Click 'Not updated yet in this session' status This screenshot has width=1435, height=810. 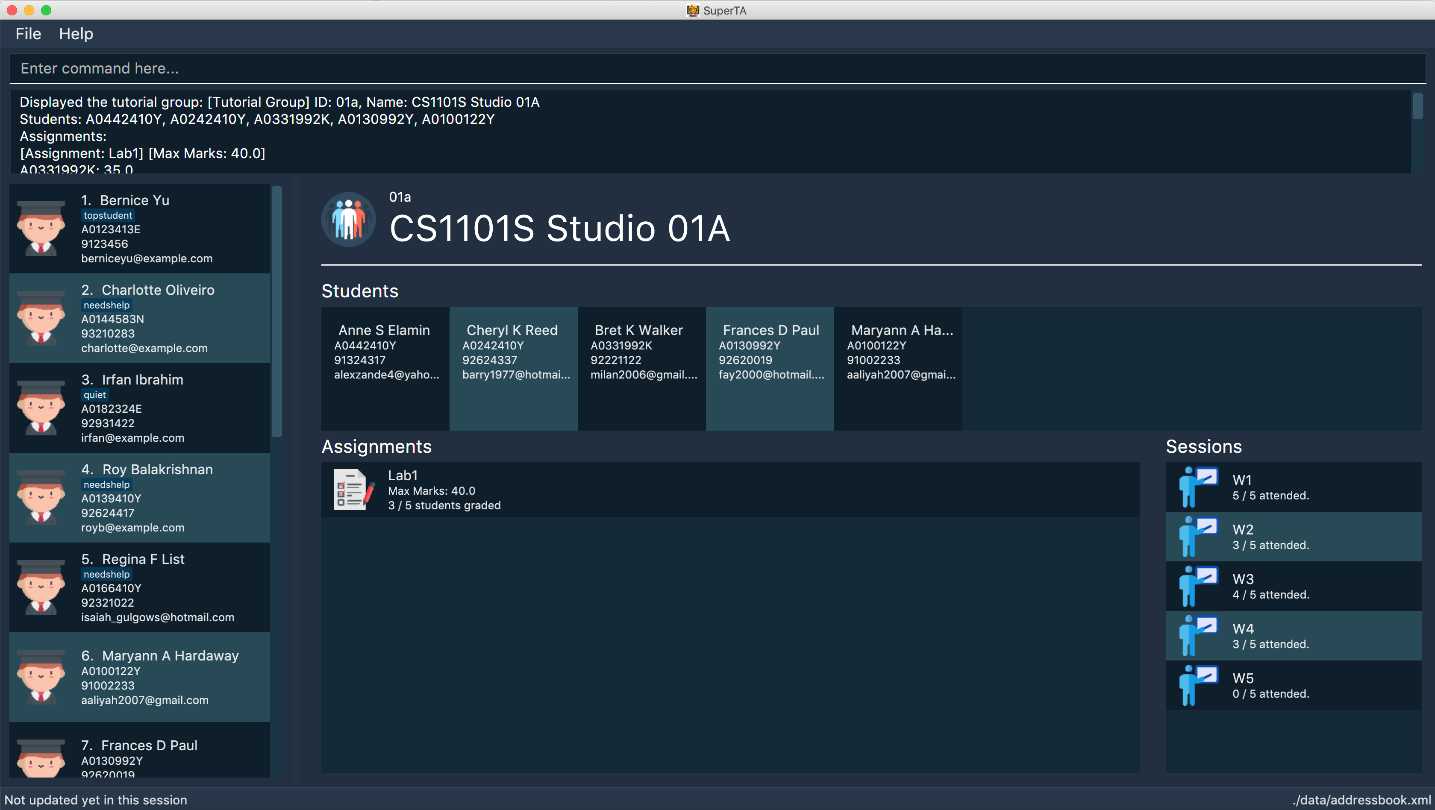[x=96, y=800]
